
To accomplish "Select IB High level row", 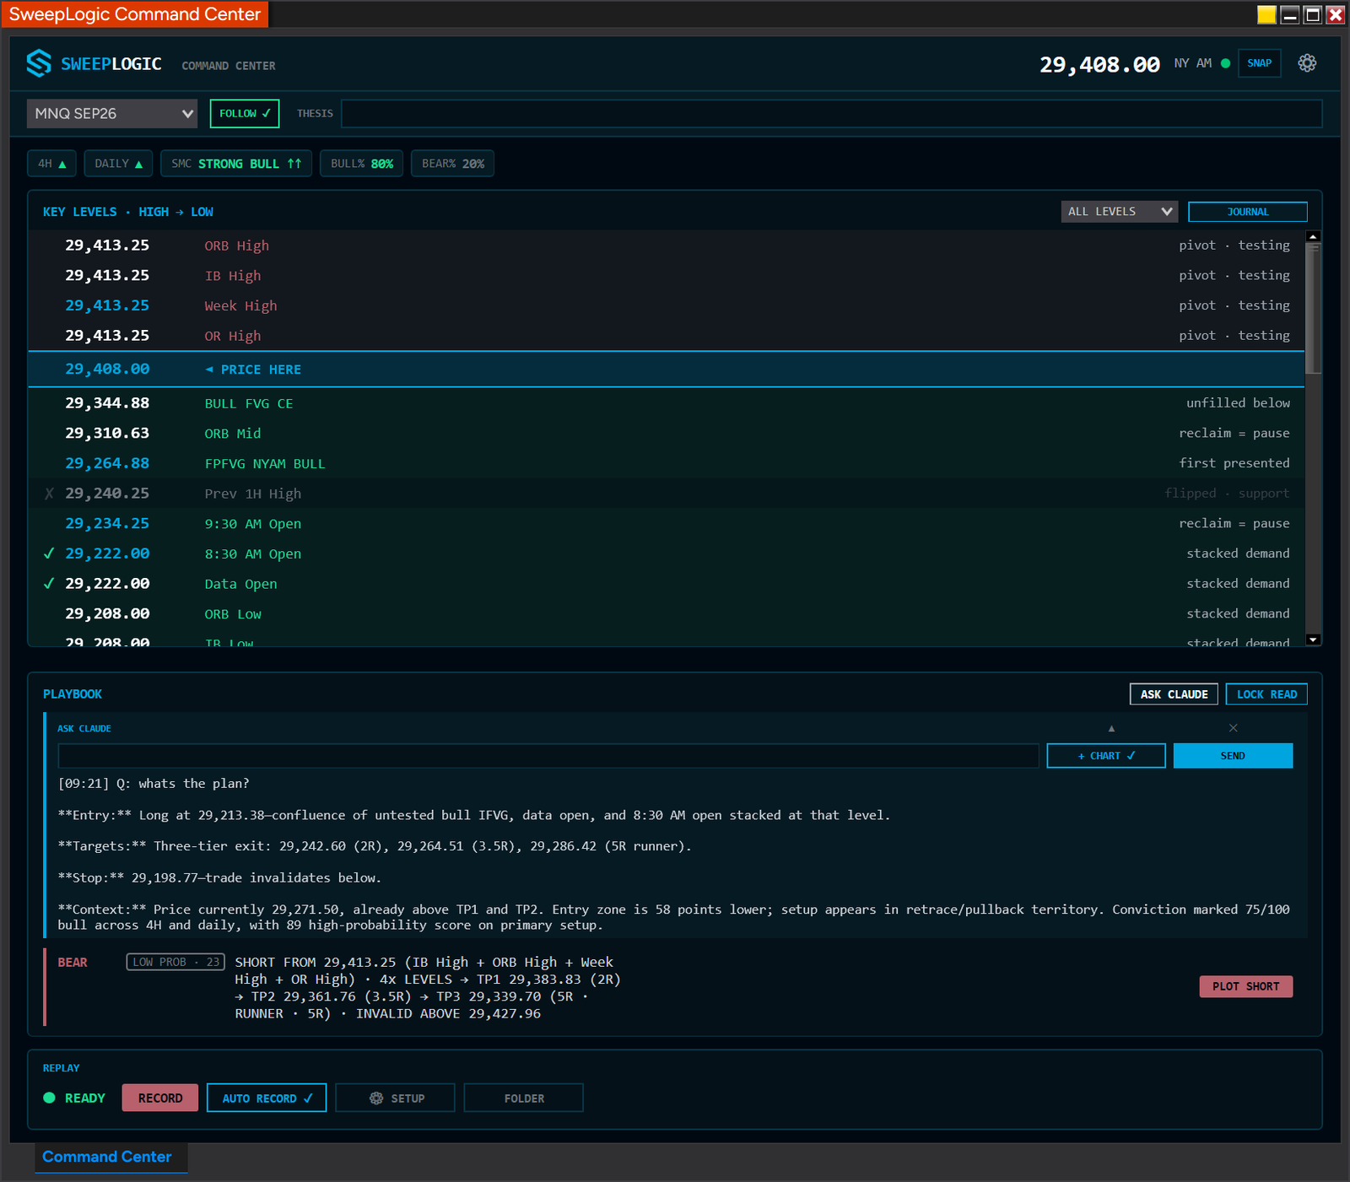I will click(667, 276).
